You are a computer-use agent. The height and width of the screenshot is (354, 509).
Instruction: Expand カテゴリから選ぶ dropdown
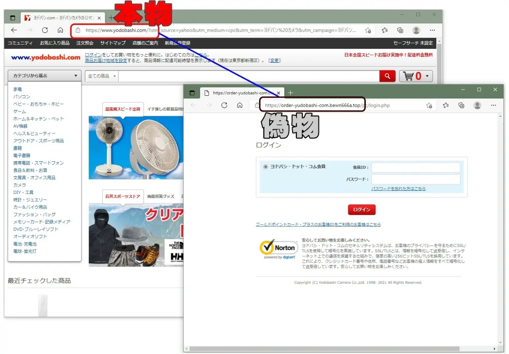[45, 75]
